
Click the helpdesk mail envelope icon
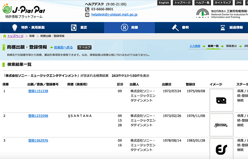(87, 15)
